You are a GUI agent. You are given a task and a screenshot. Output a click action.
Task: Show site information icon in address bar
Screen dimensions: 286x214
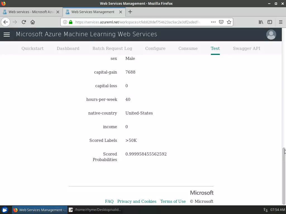[65, 22]
